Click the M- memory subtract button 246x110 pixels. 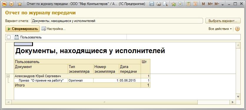pyautogui.click(x=217, y=4)
